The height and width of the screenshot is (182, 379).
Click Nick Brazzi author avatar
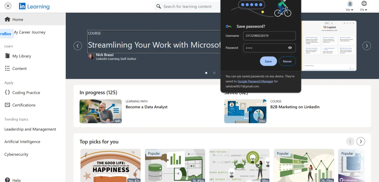(91, 56)
